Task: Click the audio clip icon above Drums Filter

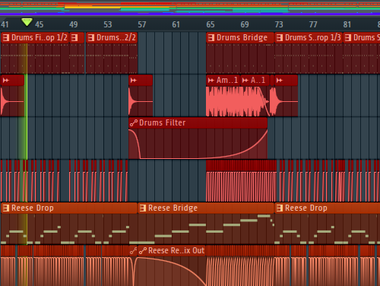Action: click(134, 81)
